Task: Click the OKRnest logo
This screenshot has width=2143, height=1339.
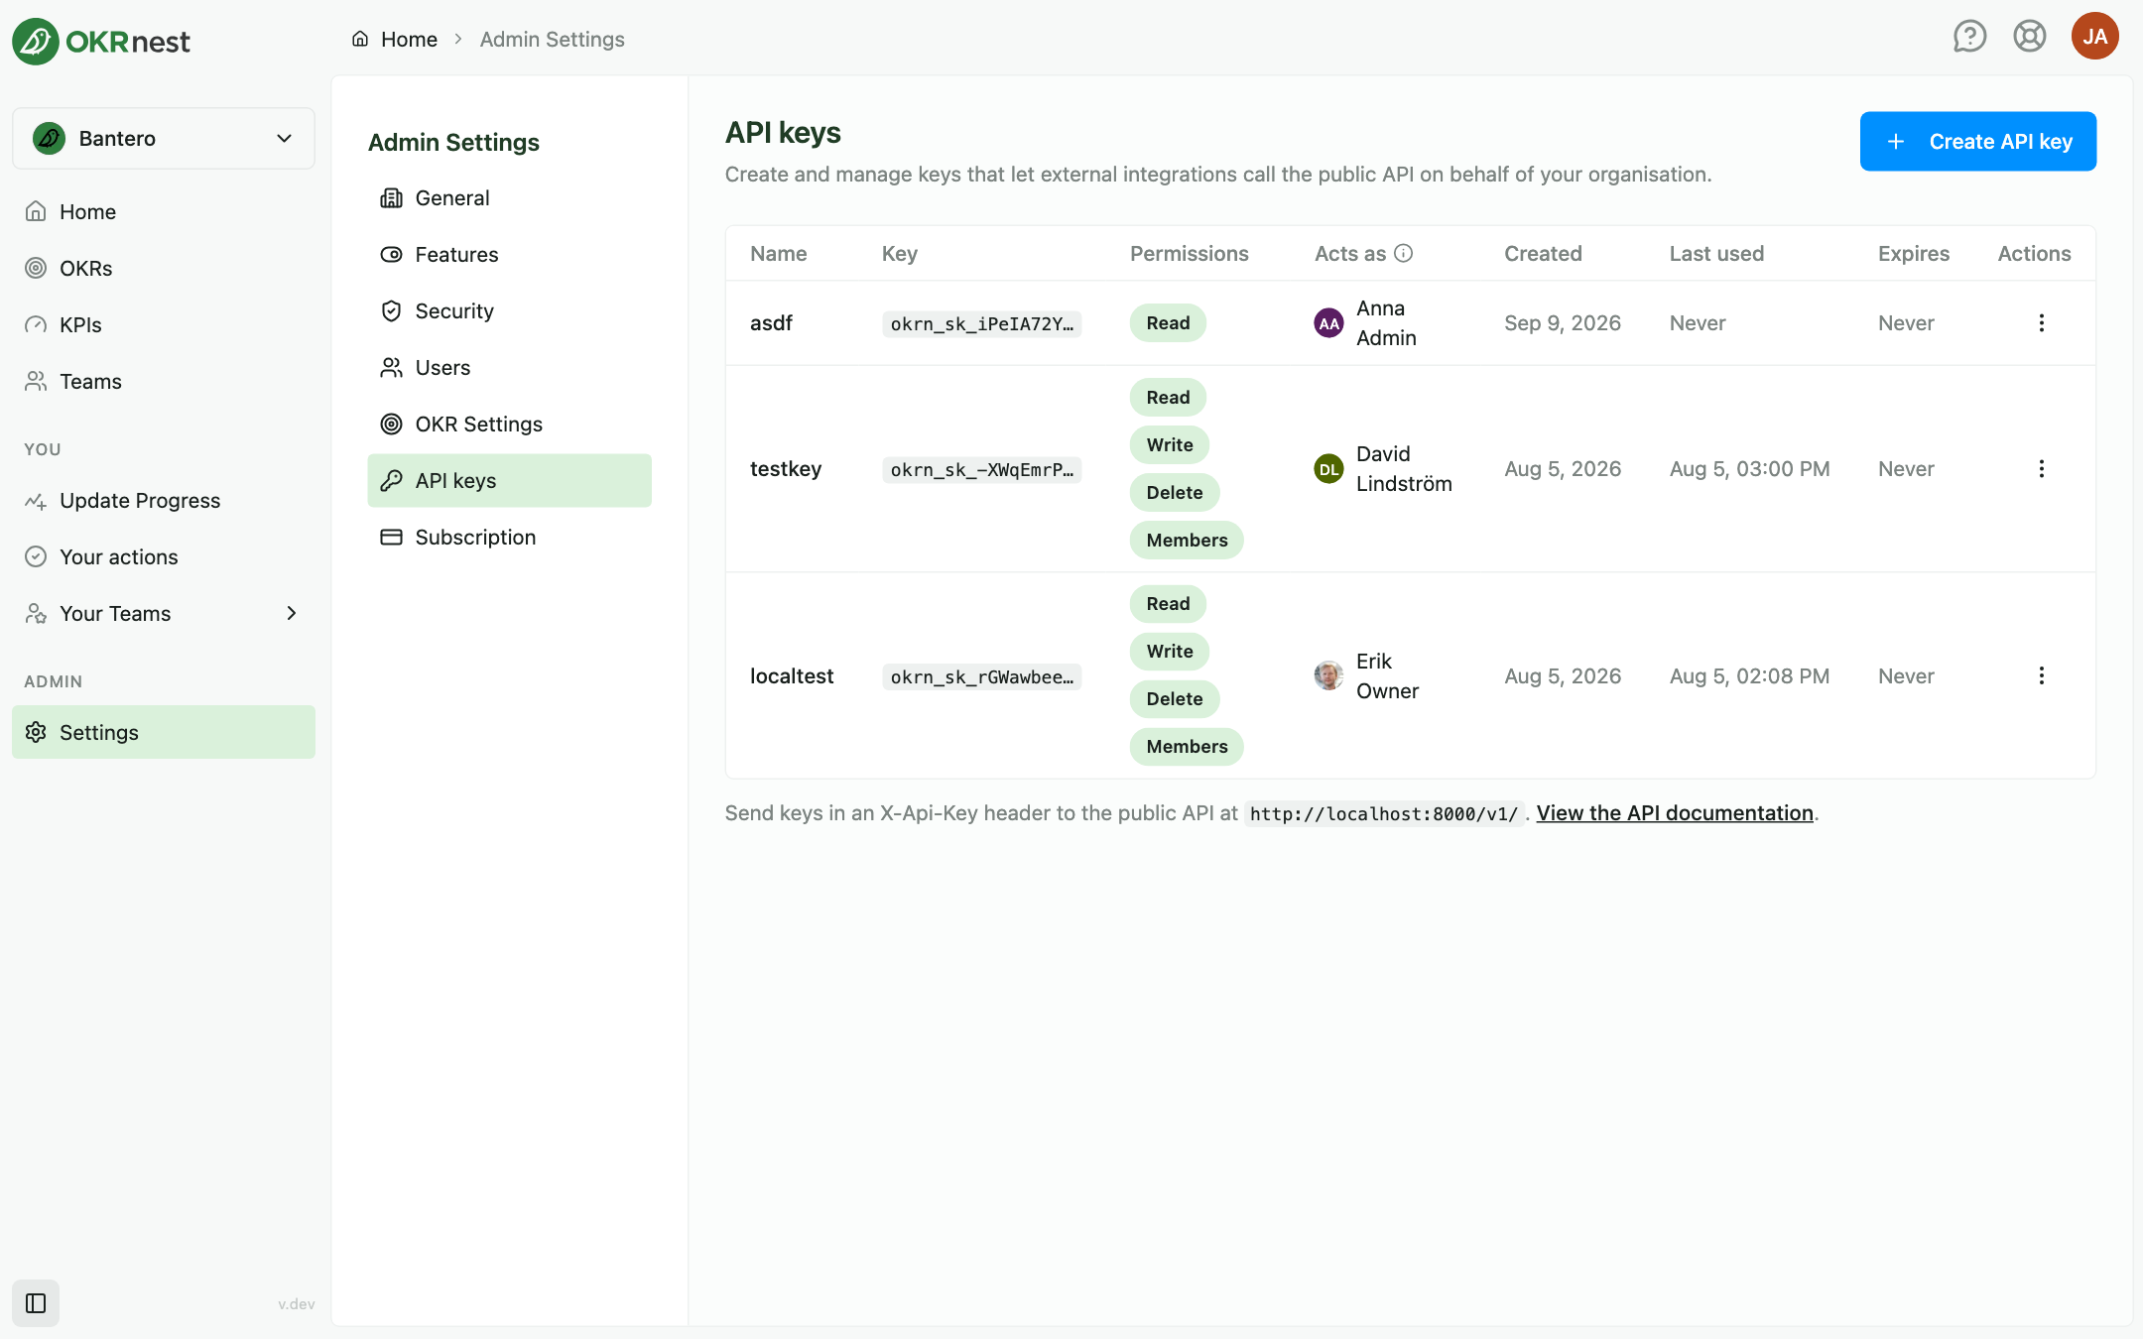Action: point(101,41)
